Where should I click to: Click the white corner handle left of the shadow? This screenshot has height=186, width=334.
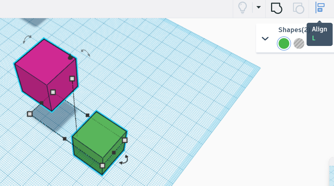30,114
